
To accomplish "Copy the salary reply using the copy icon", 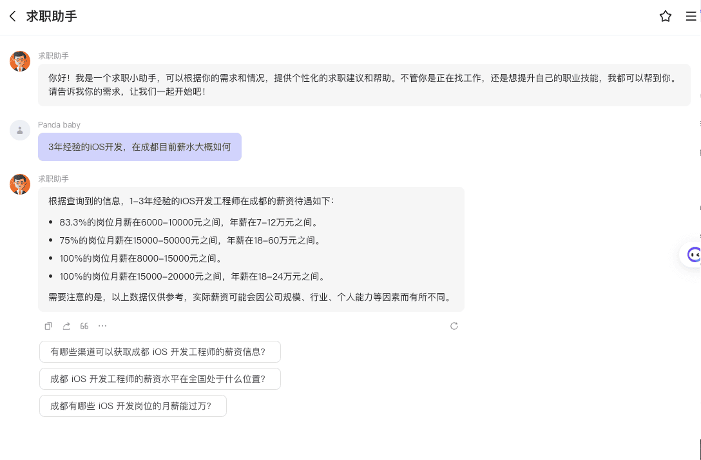I will [x=48, y=326].
